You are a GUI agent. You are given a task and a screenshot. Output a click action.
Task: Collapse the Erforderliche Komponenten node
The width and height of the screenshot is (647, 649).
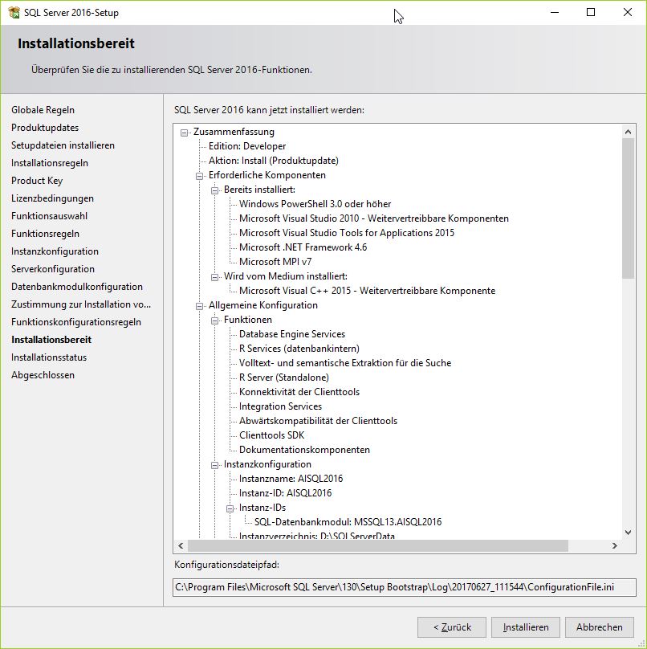[199, 176]
